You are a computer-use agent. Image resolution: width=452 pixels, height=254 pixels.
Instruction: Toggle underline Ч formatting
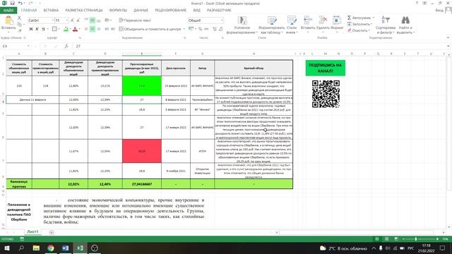coord(43,29)
